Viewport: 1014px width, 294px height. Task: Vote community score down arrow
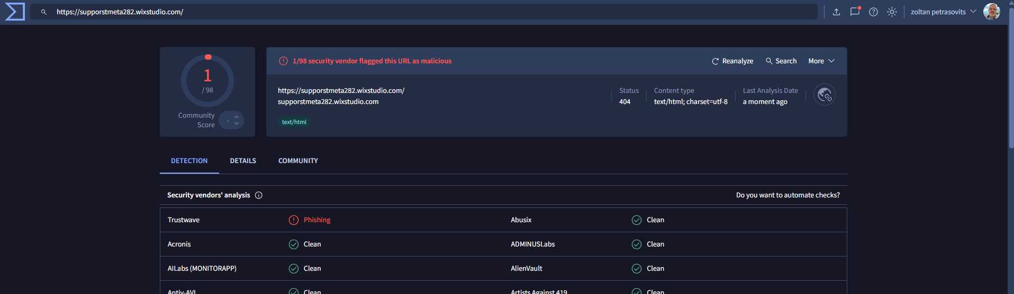point(237,124)
